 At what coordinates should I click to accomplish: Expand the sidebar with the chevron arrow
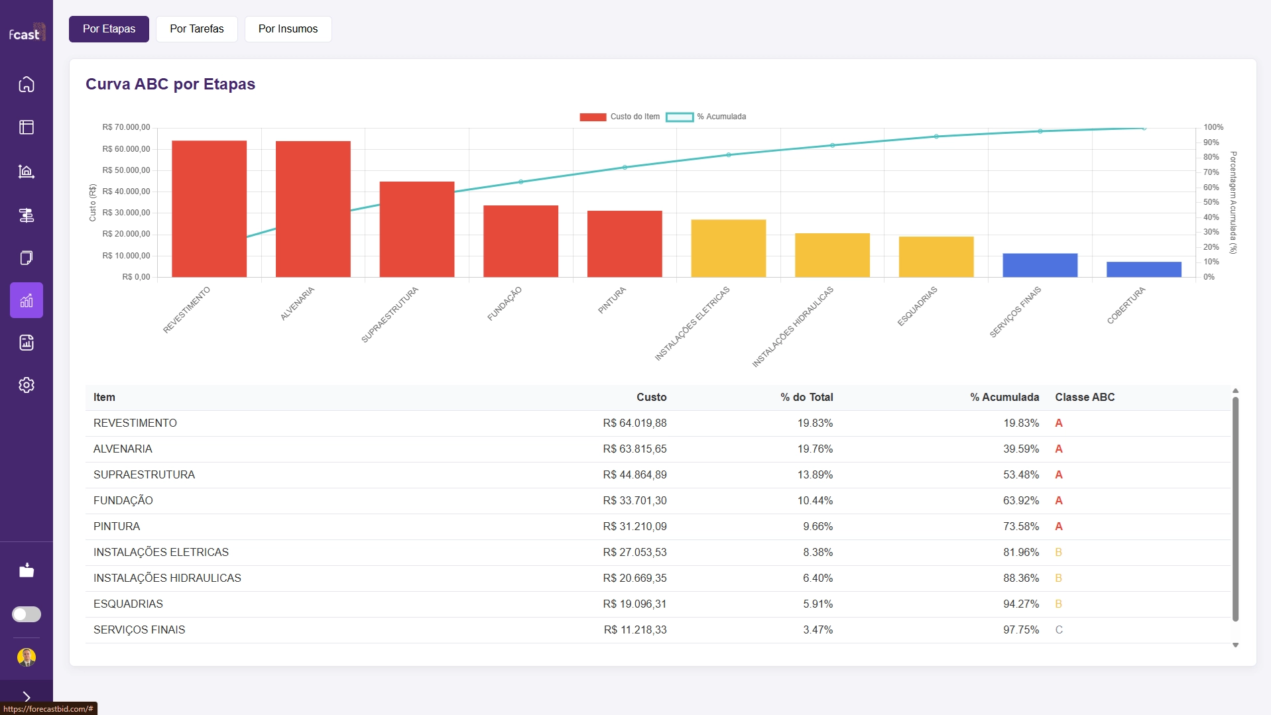click(27, 696)
